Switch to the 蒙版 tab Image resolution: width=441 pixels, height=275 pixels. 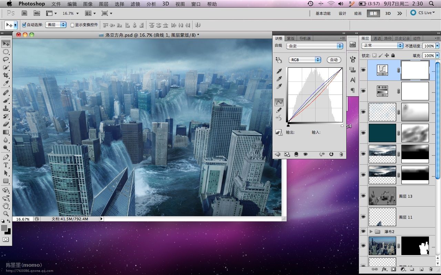point(291,38)
